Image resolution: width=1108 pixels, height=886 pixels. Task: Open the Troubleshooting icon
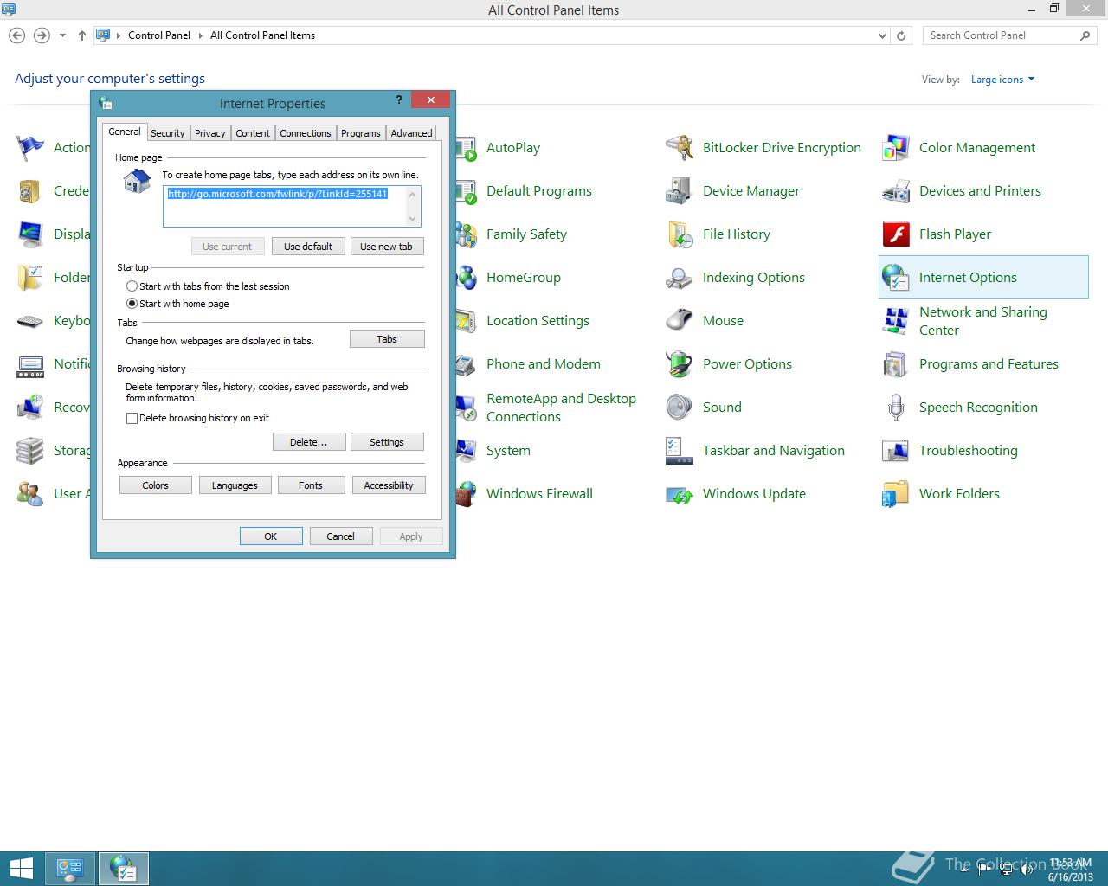click(x=896, y=451)
